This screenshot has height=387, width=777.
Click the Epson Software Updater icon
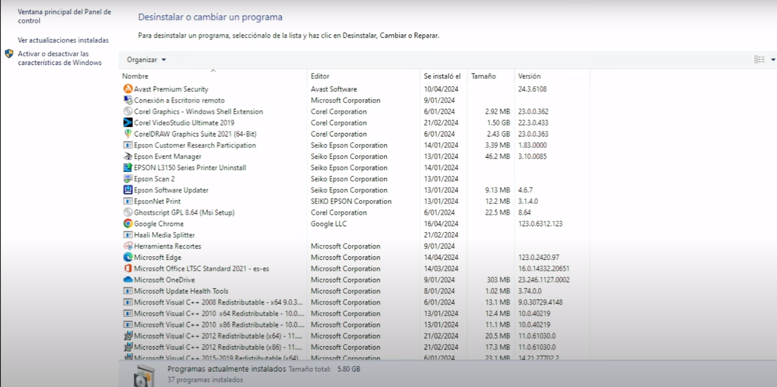[x=128, y=190]
